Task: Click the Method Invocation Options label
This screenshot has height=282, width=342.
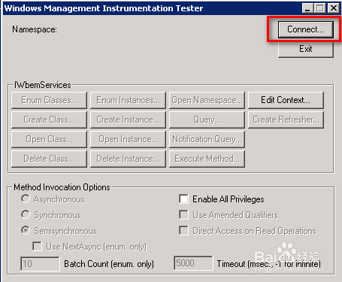Action: pos(62,187)
